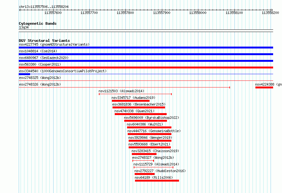
Task: Click the chr13:113557506..113558204 region label
Action: point(44,7)
